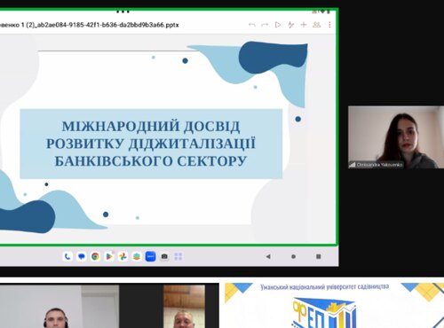This screenshot has width=444, height=328.
Task: Open the three-dot overflow menu
Action: [329, 25]
